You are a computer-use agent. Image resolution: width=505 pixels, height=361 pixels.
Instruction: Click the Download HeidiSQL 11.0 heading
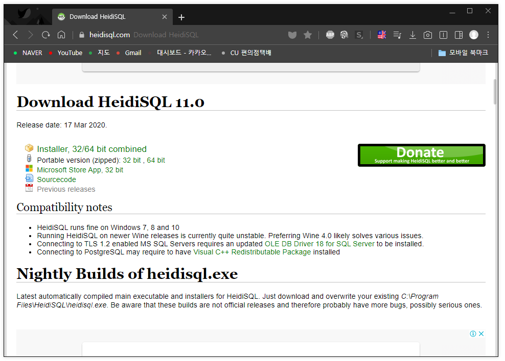pos(110,102)
